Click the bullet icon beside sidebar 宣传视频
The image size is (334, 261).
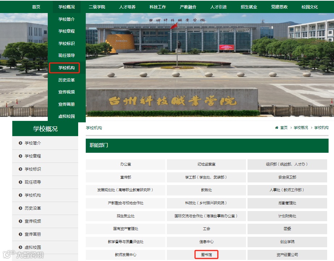coord(21,221)
